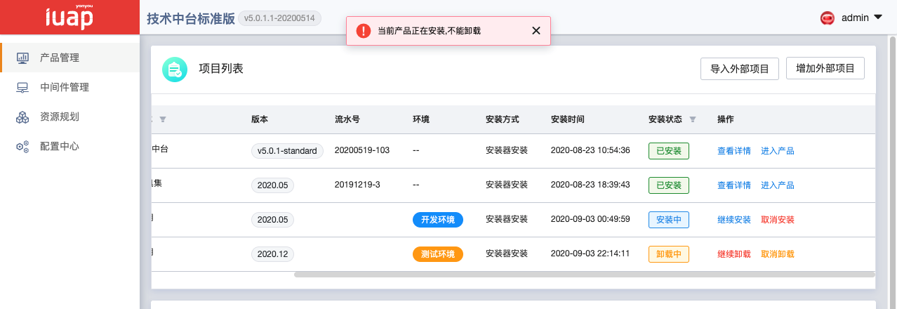Click the 安装方式 column header
Screen dimensions: 897x309
pyautogui.click(x=503, y=119)
